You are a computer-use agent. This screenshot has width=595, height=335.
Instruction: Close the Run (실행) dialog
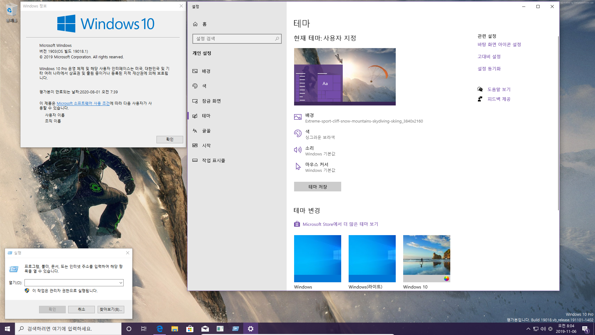coord(128,253)
